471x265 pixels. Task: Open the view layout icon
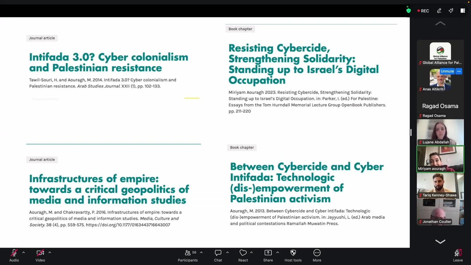coord(462,11)
